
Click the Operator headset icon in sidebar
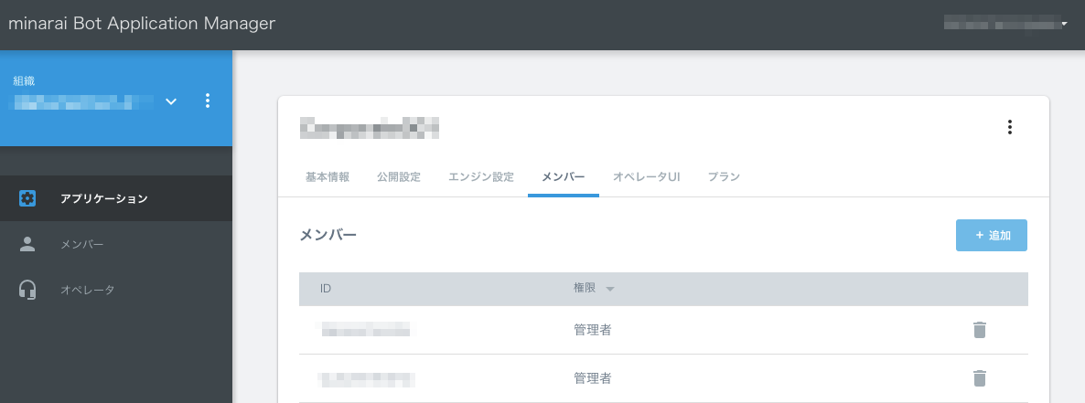point(27,290)
